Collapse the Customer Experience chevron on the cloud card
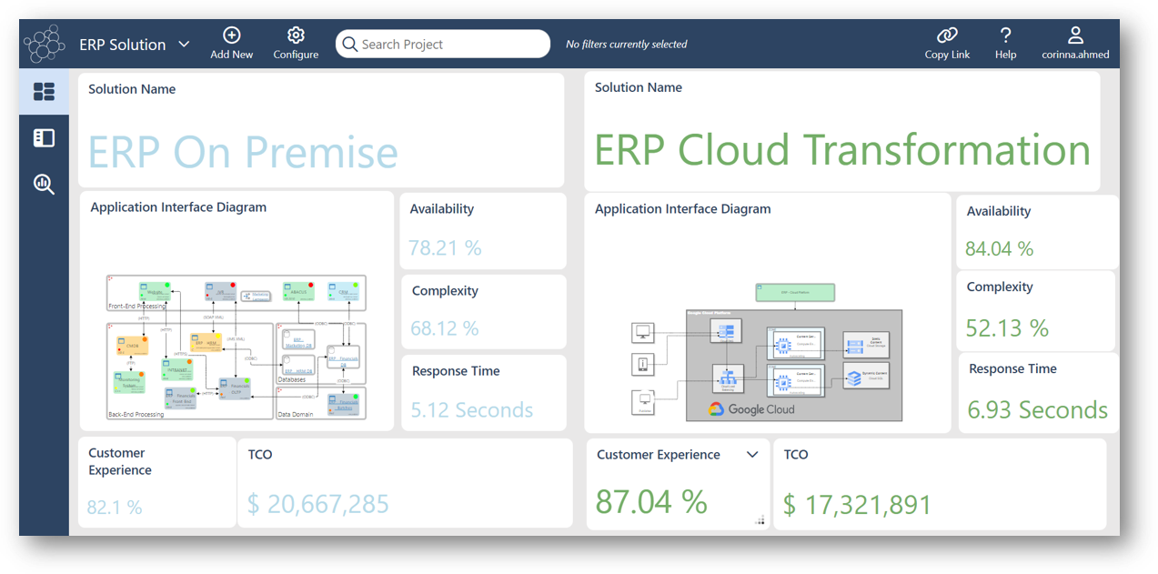 pos(752,453)
